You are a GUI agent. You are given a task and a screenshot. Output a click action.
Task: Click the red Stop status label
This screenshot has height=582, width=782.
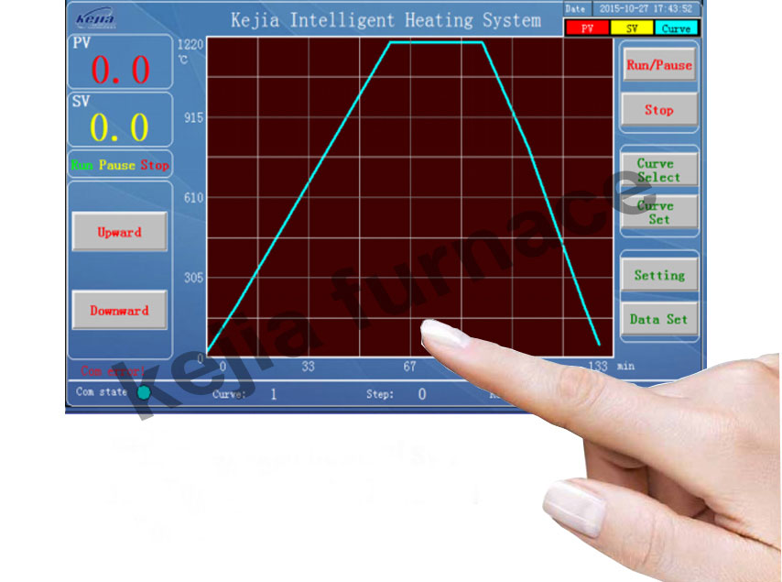(x=155, y=165)
